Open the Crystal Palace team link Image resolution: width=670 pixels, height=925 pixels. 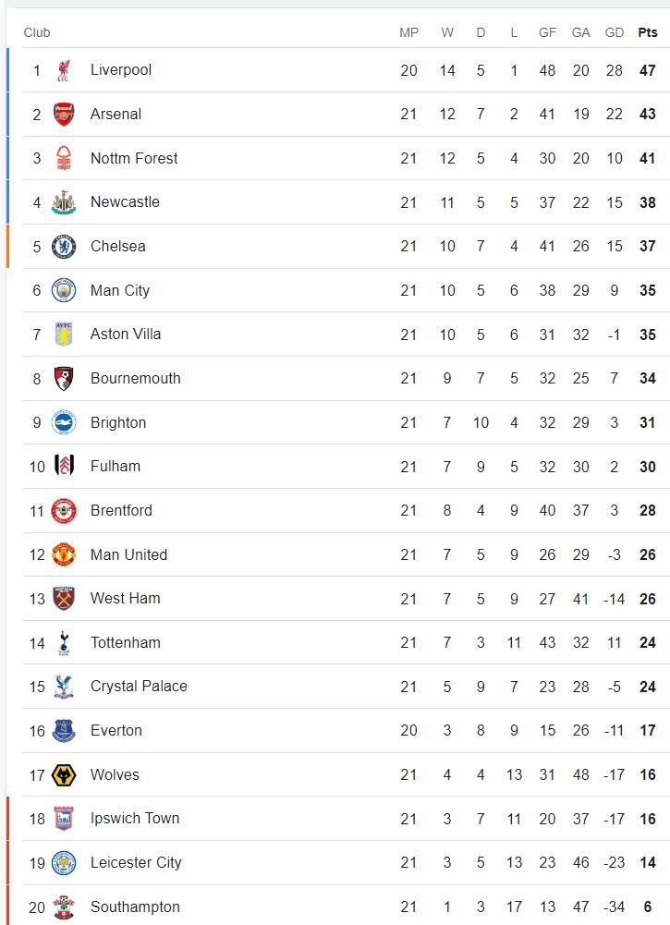(x=139, y=687)
